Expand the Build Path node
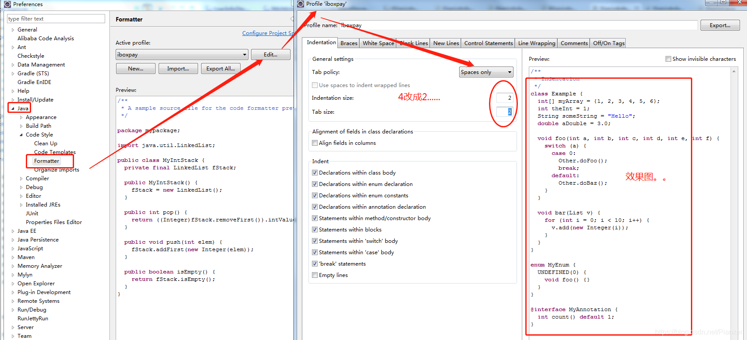The width and height of the screenshot is (747, 340). (x=21, y=126)
